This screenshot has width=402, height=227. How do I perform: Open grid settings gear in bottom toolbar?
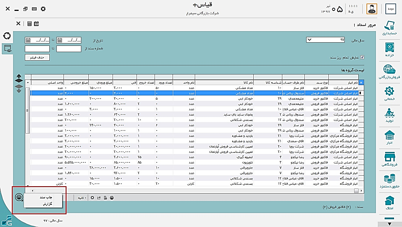tap(92, 198)
